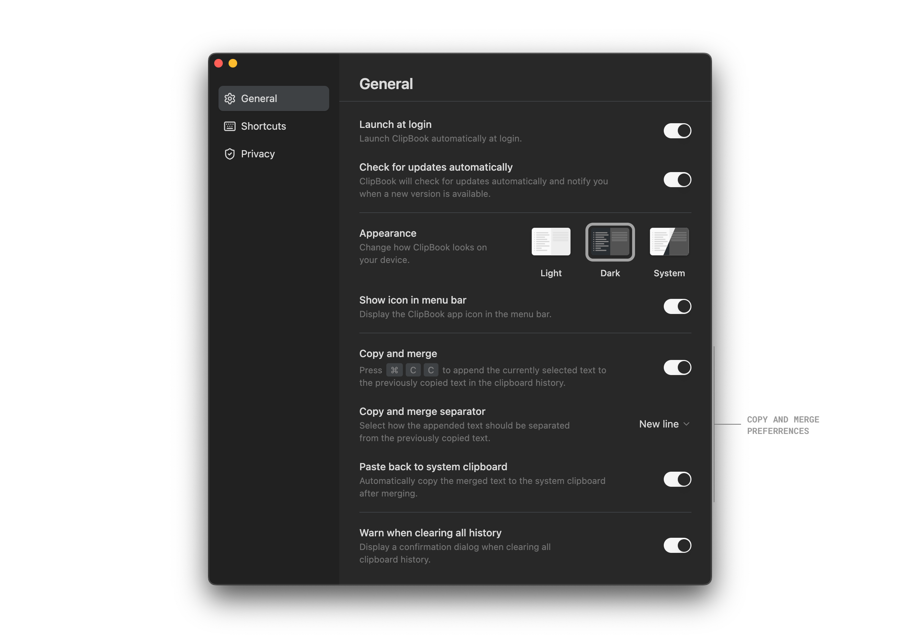This screenshot has height=638, width=920.
Task: Close the settings window with red button
Action: (218, 63)
